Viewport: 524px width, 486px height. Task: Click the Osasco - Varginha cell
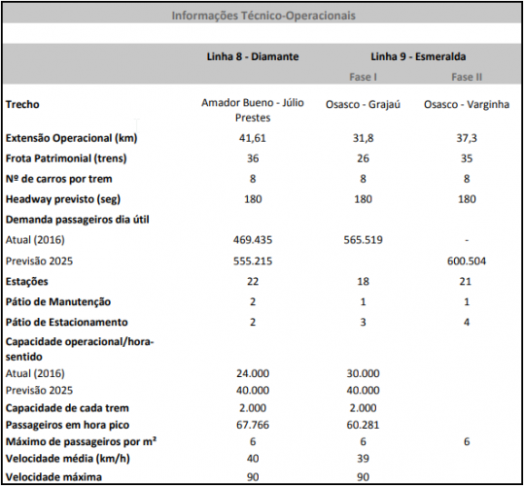tap(467, 104)
